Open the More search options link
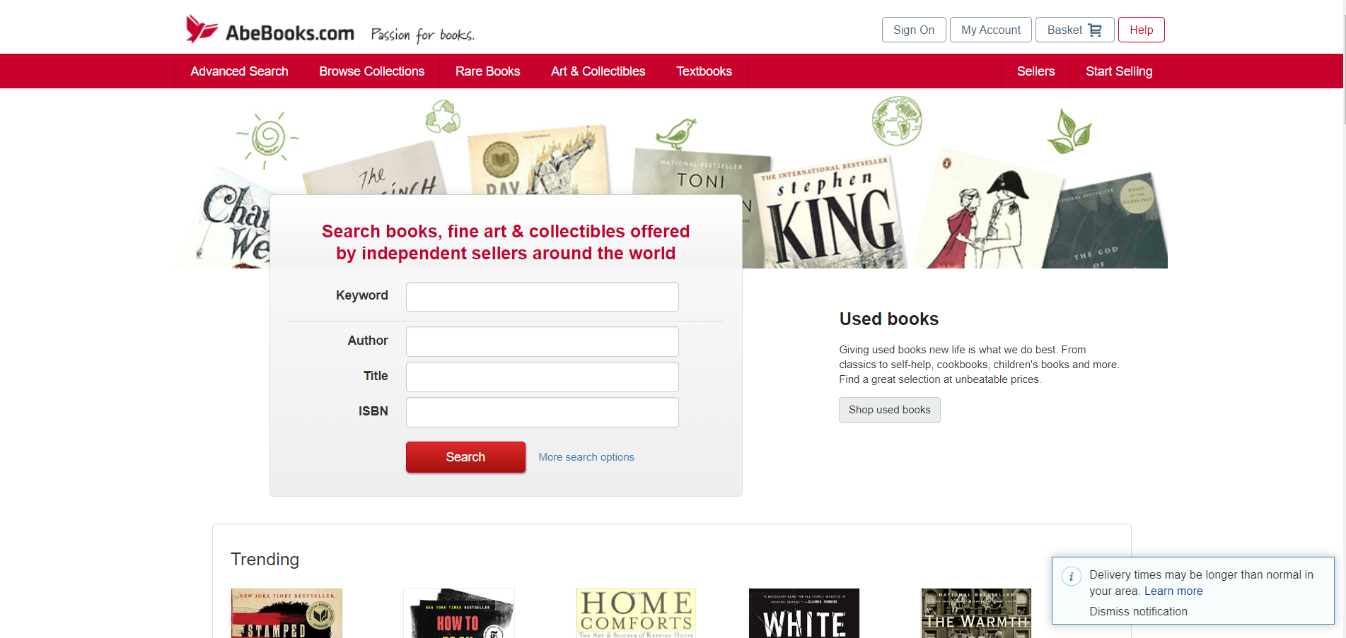This screenshot has height=638, width=1346. click(586, 457)
